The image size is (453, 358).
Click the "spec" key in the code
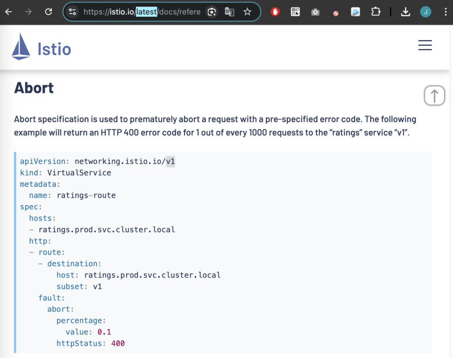(29, 207)
